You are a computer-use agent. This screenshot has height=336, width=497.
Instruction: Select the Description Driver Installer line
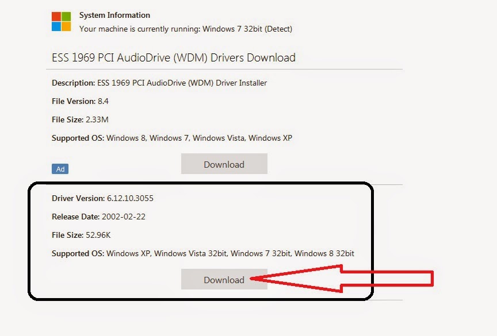click(159, 83)
